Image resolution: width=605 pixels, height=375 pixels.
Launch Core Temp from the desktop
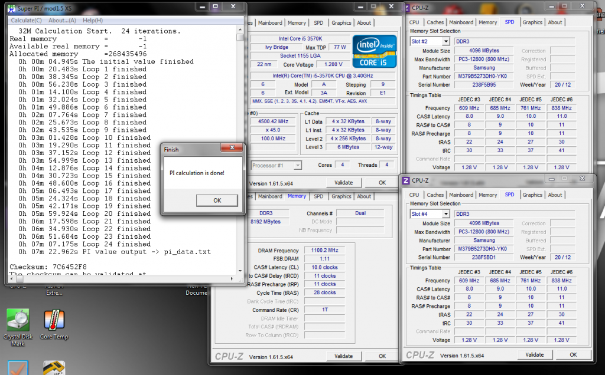(x=54, y=320)
